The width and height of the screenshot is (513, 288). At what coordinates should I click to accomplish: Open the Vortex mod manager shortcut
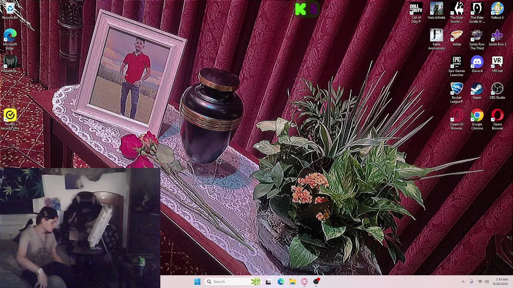[457, 38]
